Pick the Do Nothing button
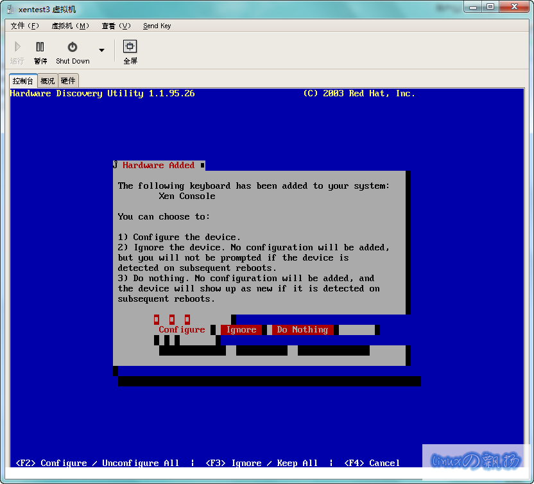This screenshot has width=534, height=484. pos(302,329)
